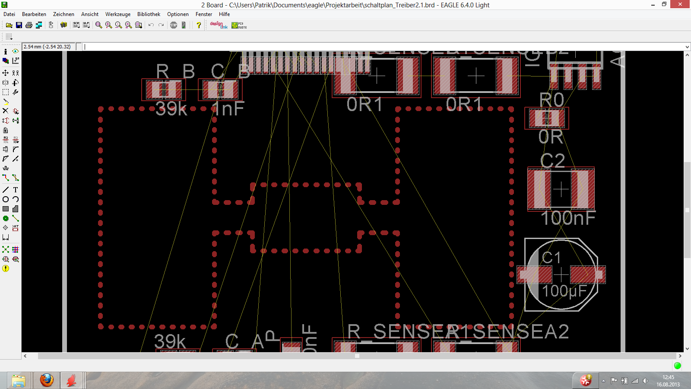
Task: Click into the command line input
Action: click(x=383, y=47)
